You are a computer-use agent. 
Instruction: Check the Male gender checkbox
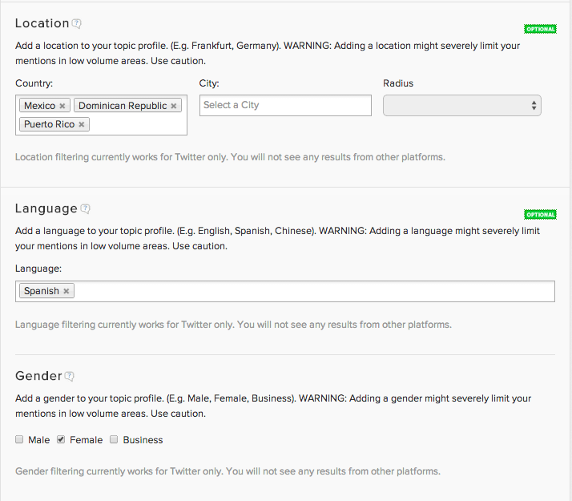tap(19, 439)
